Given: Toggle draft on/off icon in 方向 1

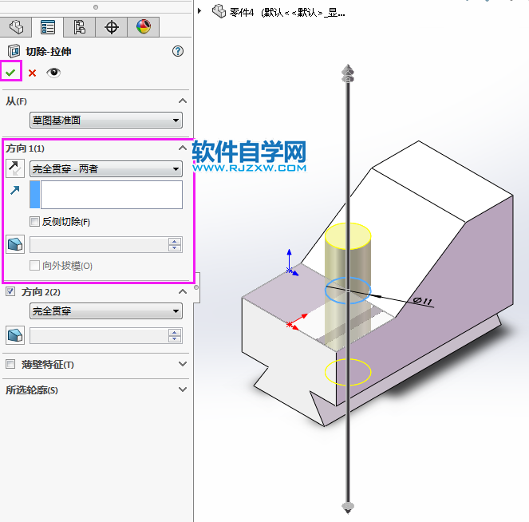Looking at the screenshot, I should tap(15, 244).
